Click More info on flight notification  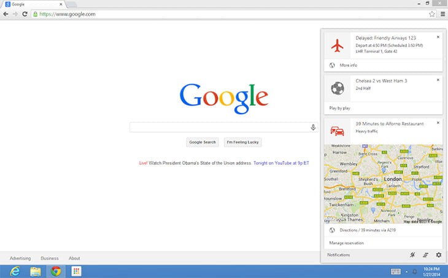(349, 65)
